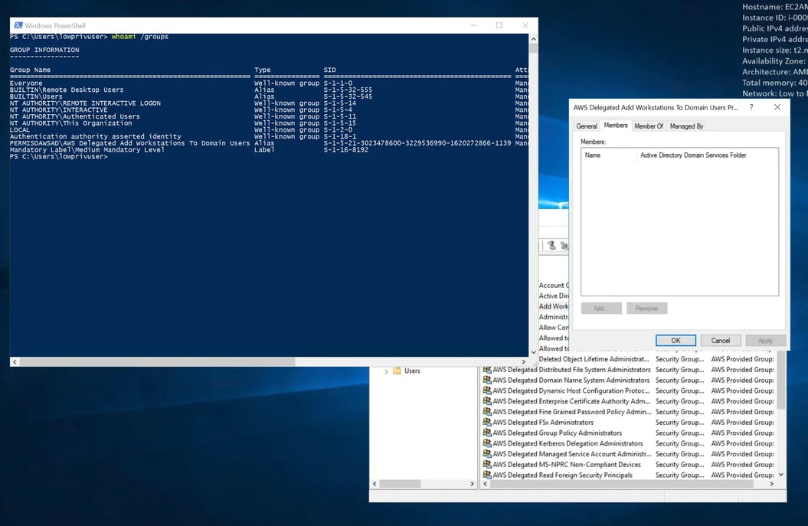Click the Cancel button

[x=721, y=341]
